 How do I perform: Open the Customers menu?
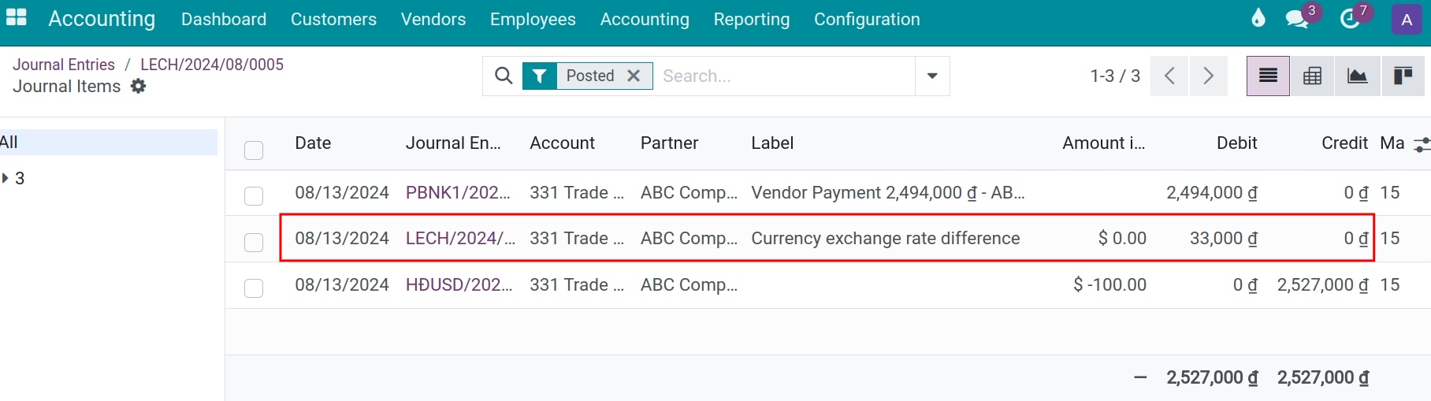tap(333, 19)
